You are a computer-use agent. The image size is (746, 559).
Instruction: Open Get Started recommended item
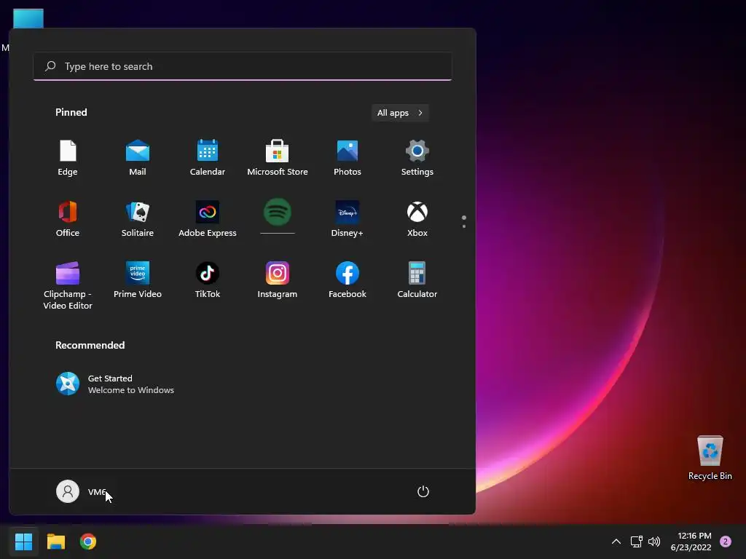coord(115,384)
